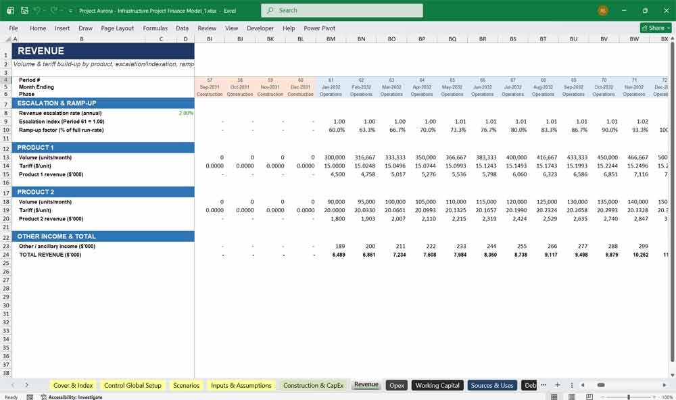
Task: Switch to Page Layout view icon
Action: pos(572,397)
